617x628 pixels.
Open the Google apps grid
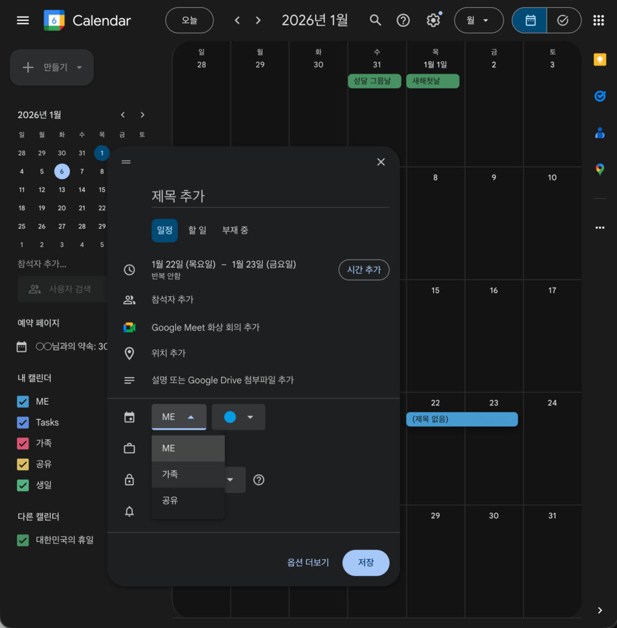[599, 20]
